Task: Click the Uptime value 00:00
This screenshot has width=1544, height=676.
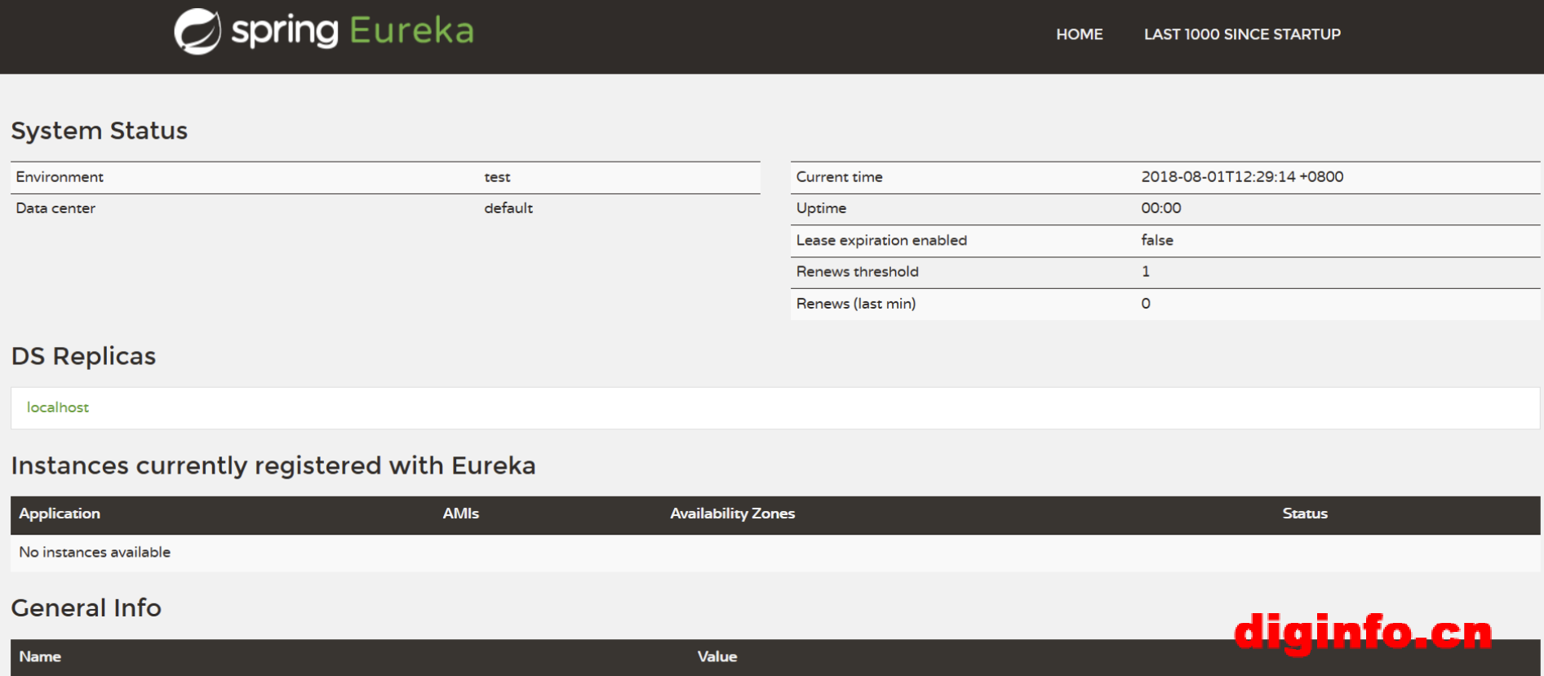Action: (x=1160, y=208)
